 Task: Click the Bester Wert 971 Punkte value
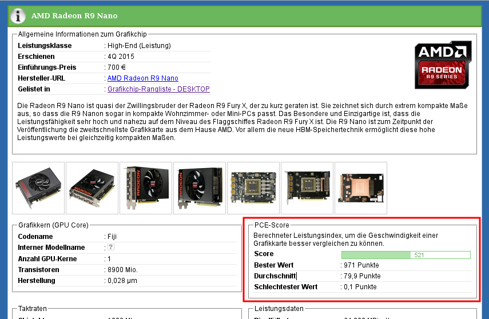pos(361,265)
